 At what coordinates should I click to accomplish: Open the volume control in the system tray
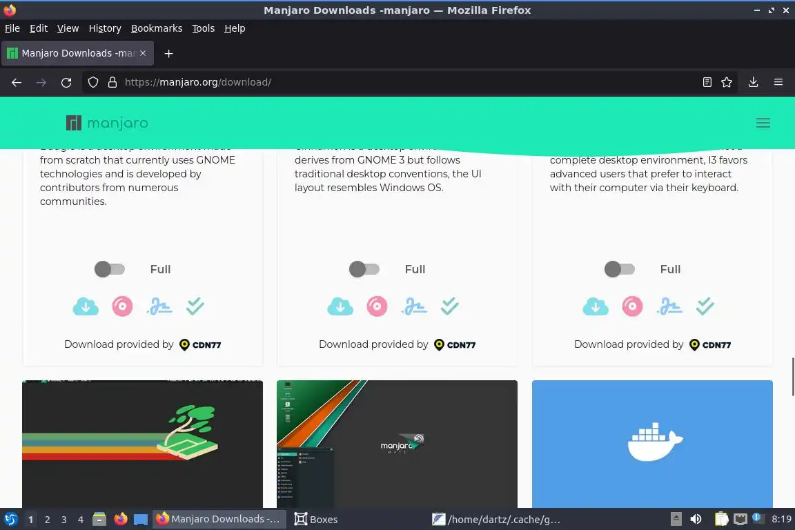(696, 519)
